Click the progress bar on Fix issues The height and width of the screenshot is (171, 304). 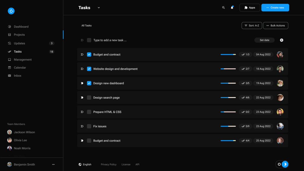[228, 126]
